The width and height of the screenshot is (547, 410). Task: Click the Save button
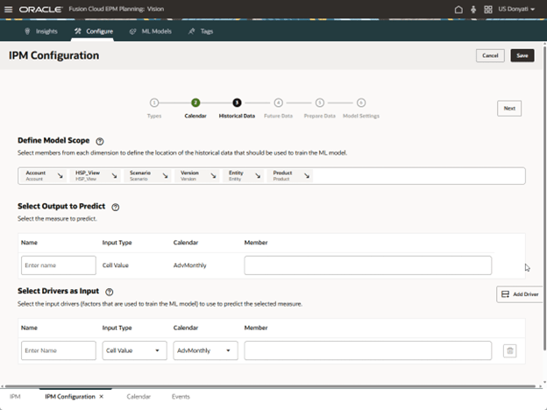point(522,55)
